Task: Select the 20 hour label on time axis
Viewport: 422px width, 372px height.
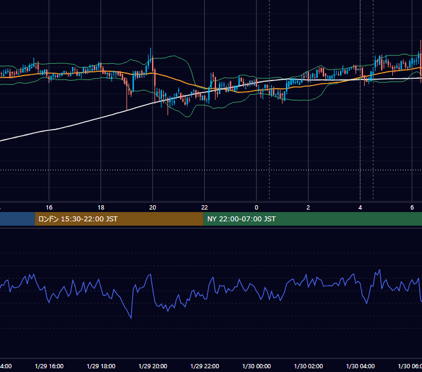Action: [153, 208]
